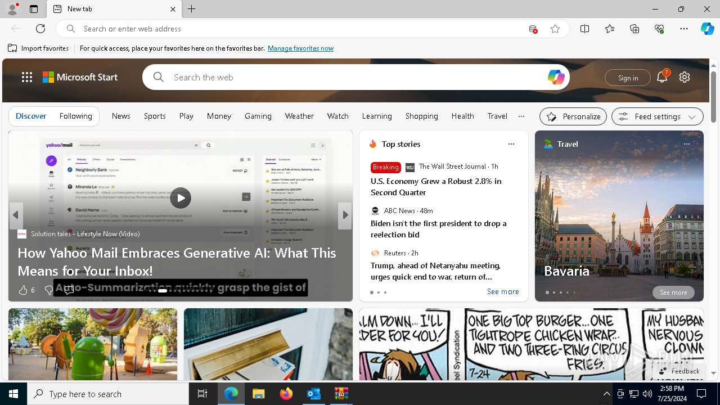Viewport: 720px width, 405px height.
Task: Open page settings gear icon
Action: tap(685, 77)
